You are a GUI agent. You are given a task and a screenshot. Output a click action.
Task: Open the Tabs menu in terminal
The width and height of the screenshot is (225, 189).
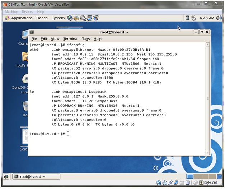[86, 39]
